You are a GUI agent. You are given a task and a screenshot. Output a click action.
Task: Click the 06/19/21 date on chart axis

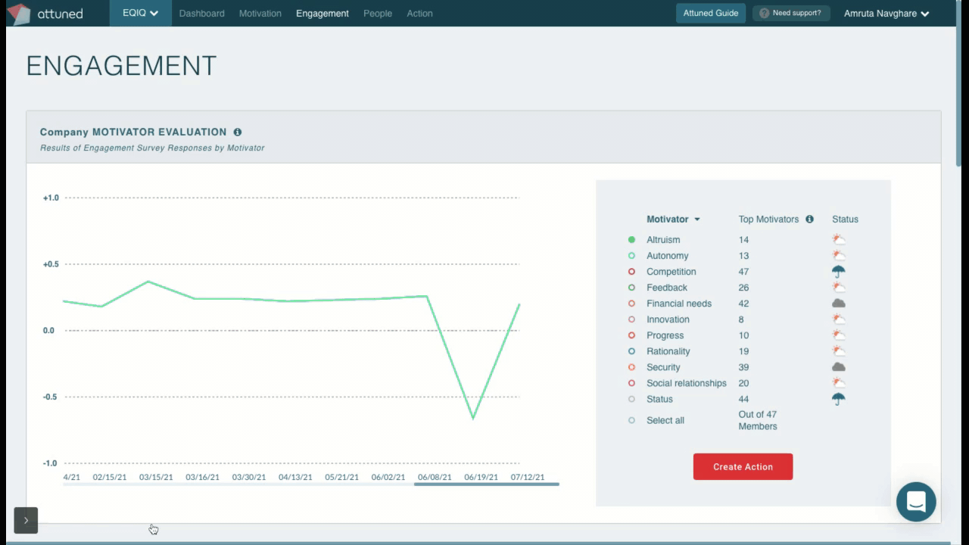tap(481, 478)
